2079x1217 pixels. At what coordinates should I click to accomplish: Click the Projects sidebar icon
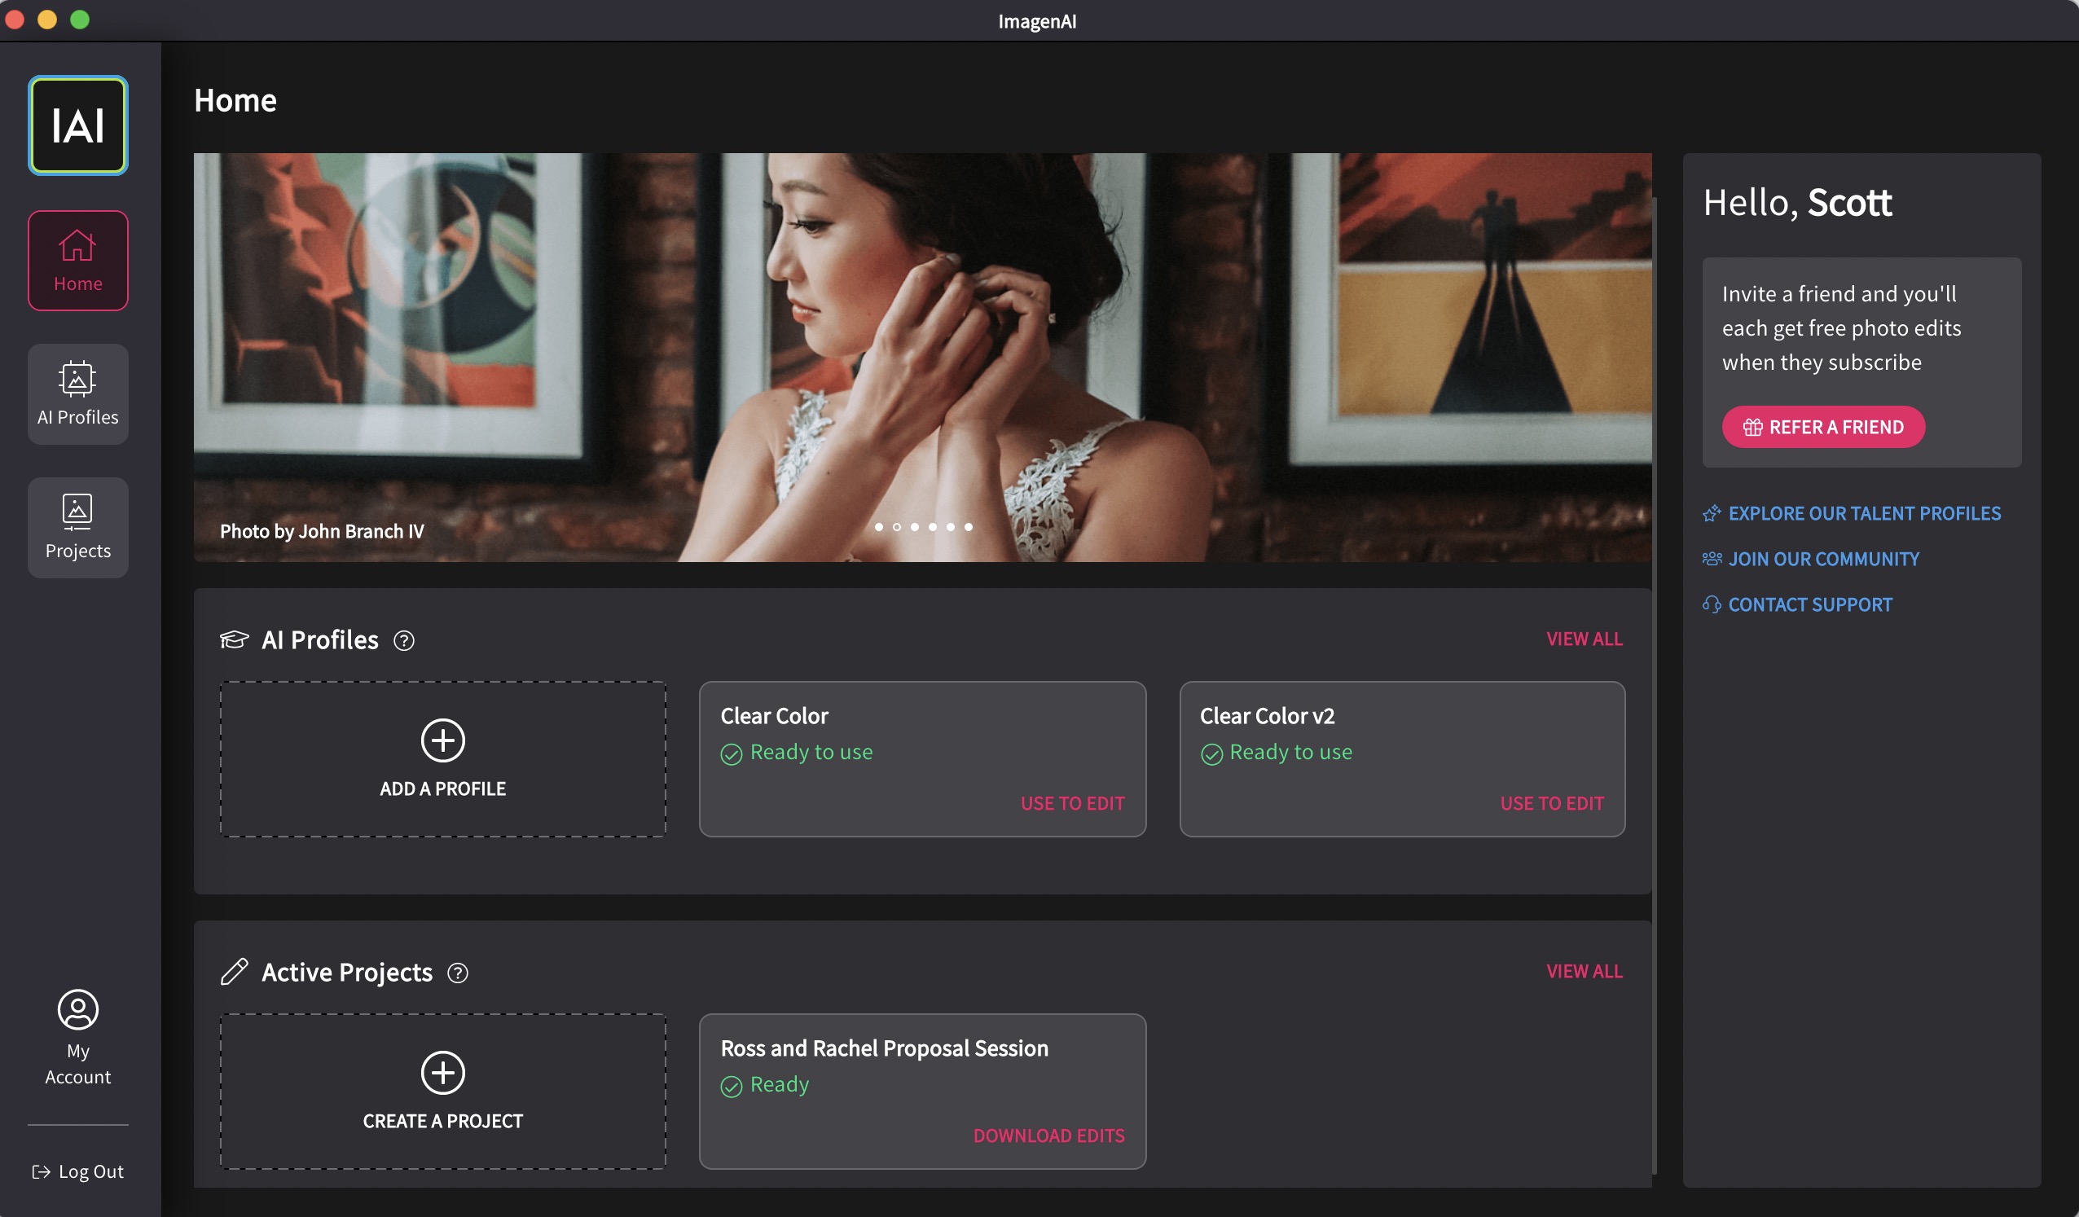[x=77, y=523]
